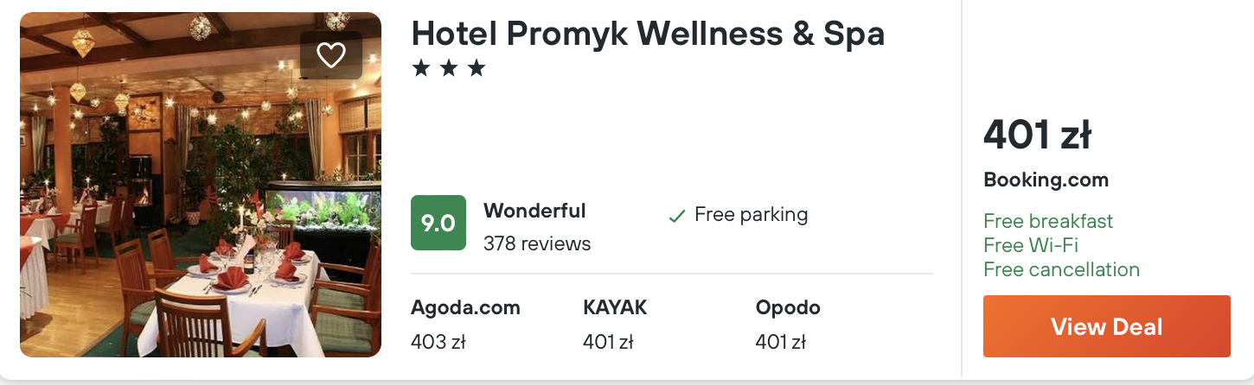Open the hotel restaurant photo

pos(201,185)
